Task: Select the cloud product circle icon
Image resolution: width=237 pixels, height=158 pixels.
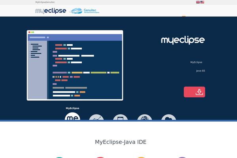Action: point(169,117)
